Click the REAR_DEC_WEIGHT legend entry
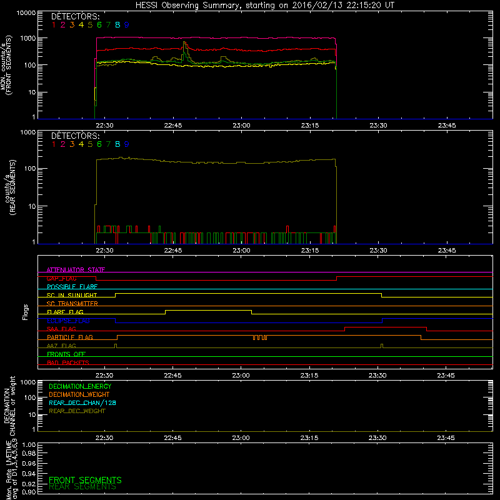Image resolution: width=500 pixels, height=500 pixels. tap(77, 411)
